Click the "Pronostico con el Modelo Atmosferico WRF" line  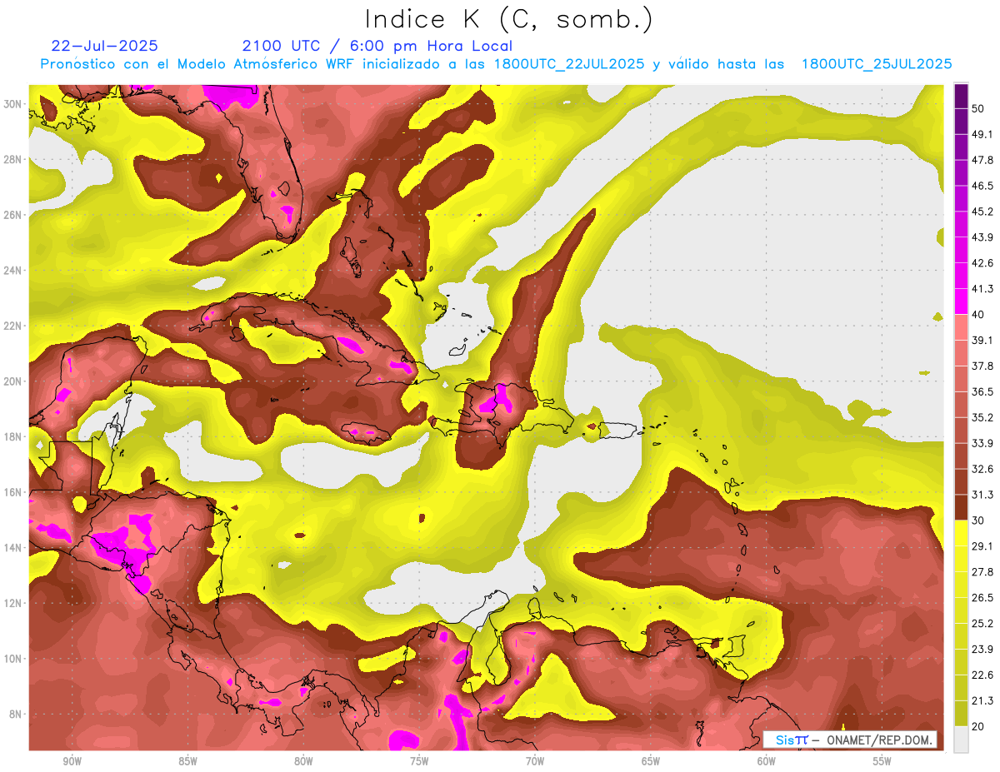coord(496,64)
